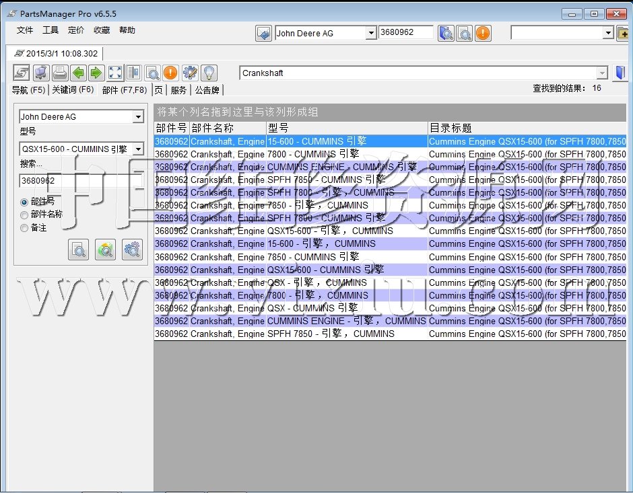Click the printer icon in the toolbar
This screenshot has height=493, width=633.
coord(60,73)
